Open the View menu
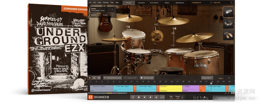The width and height of the screenshot is (263, 107). (112, 3)
